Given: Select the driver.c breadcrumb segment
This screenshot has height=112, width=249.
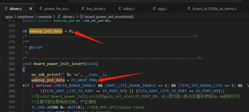Looking at the screenshot, I should coord(69,17).
